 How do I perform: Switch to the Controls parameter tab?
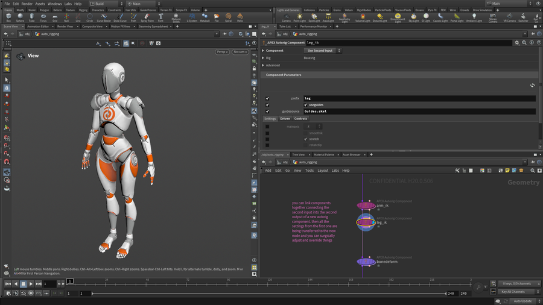300,119
